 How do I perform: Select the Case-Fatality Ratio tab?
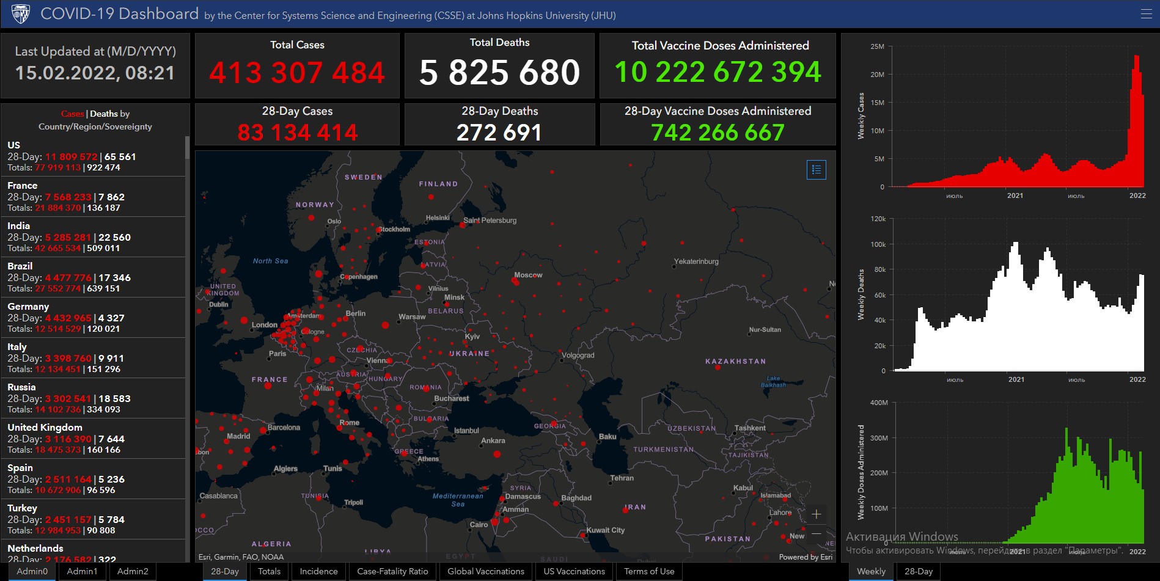[392, 571]
